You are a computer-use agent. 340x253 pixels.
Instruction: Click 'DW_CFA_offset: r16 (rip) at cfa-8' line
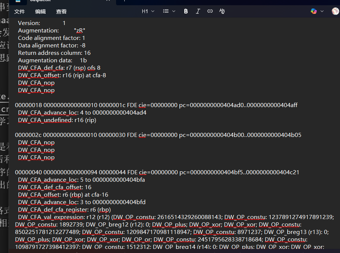click(x=62, y=75)
